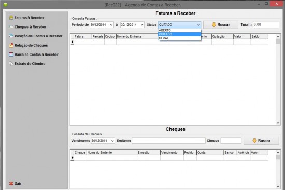Select the Faturas grid row indicator arrow
The width and height of the screenshot is (285, 190).
point(72,42)
